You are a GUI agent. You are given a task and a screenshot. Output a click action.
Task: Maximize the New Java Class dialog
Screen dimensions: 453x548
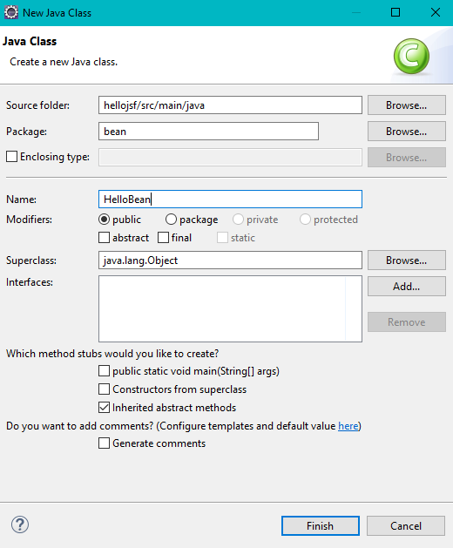tap(396, 12)
